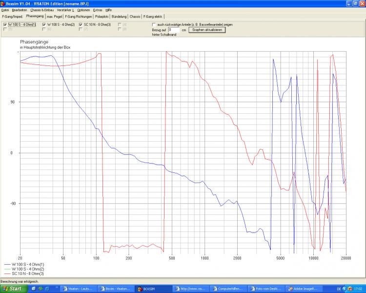Screen dimensions: 366x293
Task: Uncheck the W 100 S - 4 Ohm(1) checkbox
Action: (x=5, y=24)
